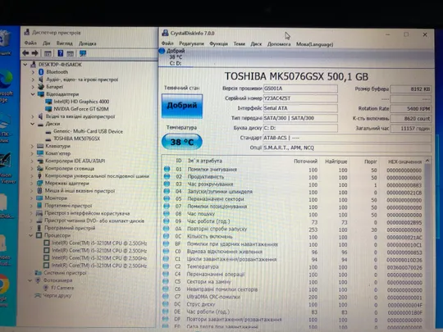Open Теми menu in CrystalDiskInfo
This screenshot has height=332, width=443.
tap(239, 44)
